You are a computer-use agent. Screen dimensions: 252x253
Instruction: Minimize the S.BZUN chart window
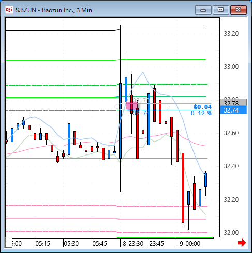click(x=203, y=10)
